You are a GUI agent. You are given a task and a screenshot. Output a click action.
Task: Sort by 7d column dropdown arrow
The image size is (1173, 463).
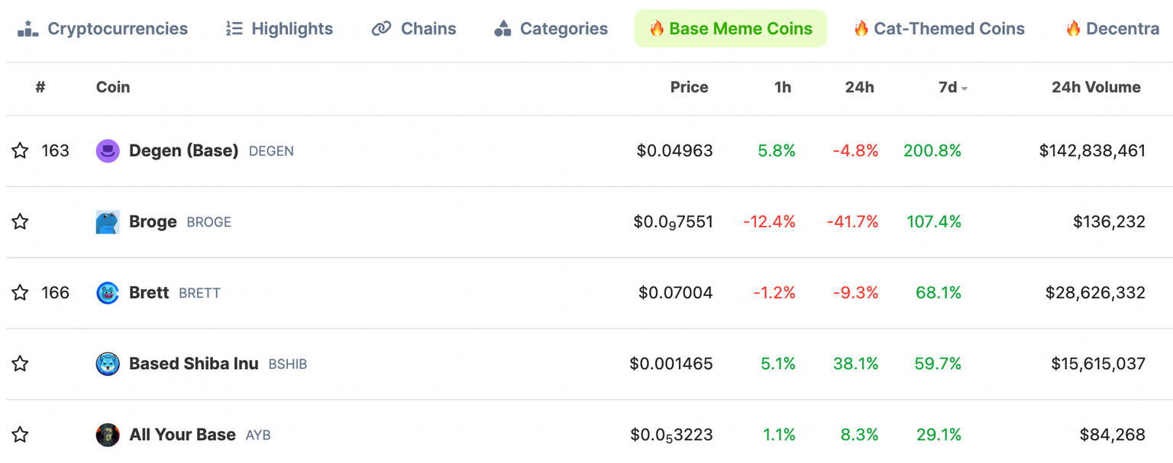(x=965, y=88)
